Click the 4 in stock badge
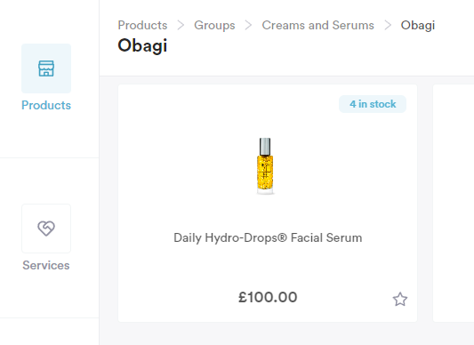474x345 pixels. click(x=373, y=104)
